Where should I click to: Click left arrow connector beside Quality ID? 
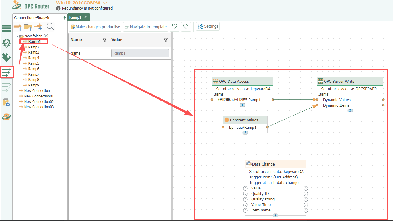(245, 194)
